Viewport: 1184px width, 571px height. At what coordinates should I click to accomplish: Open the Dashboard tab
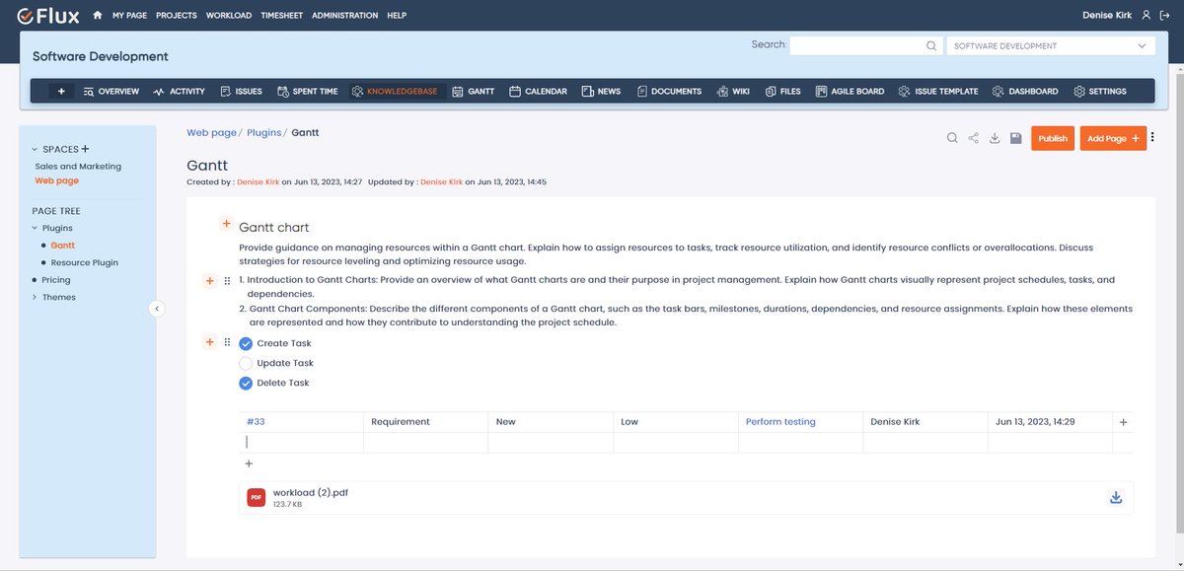(1025, 91)
